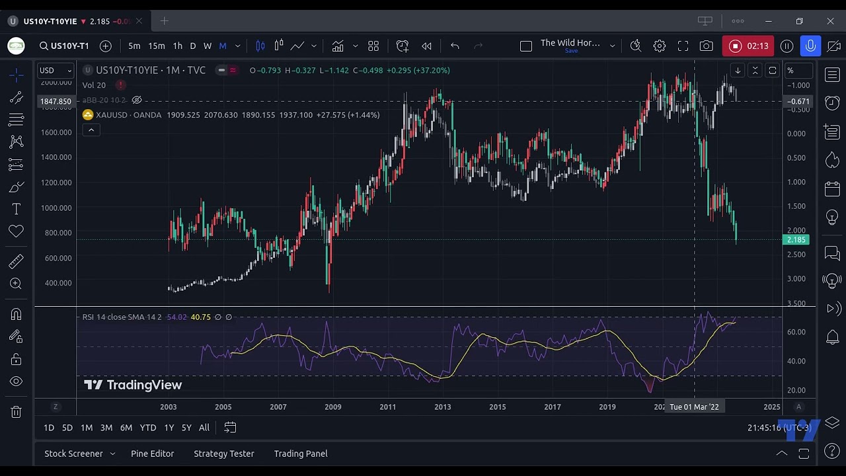Open the Indicators panel
The image size is (846, 476).
[x=338, y=46]
